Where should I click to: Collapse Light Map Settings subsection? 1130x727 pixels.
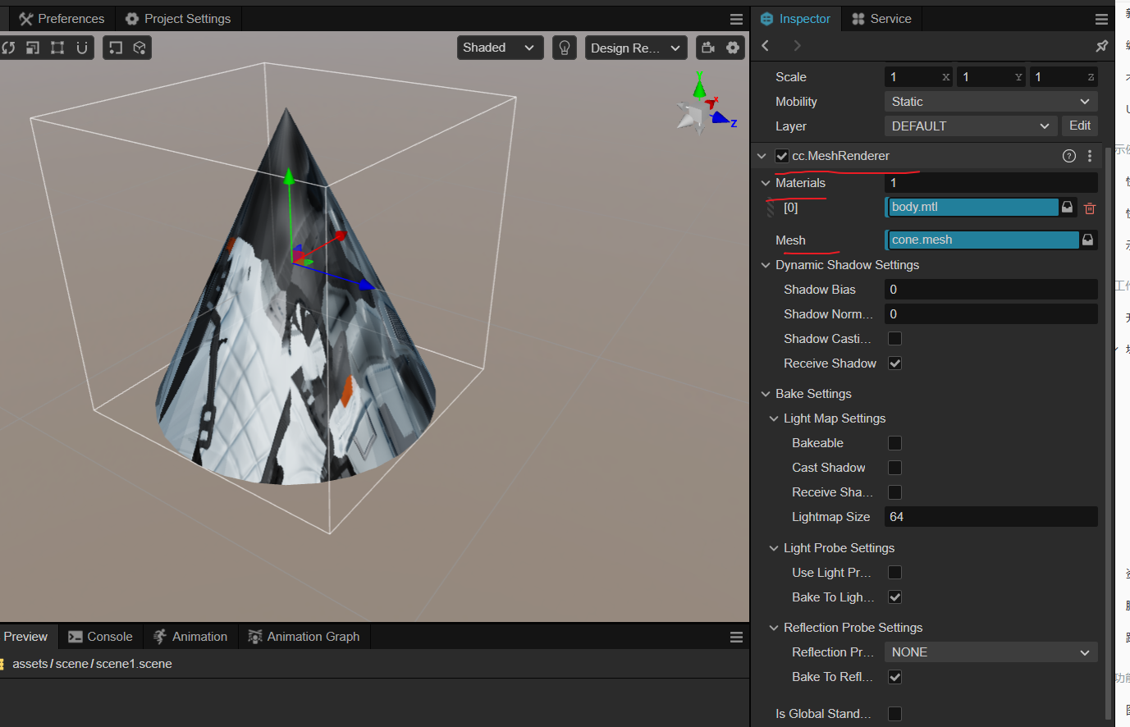(774, 418)
